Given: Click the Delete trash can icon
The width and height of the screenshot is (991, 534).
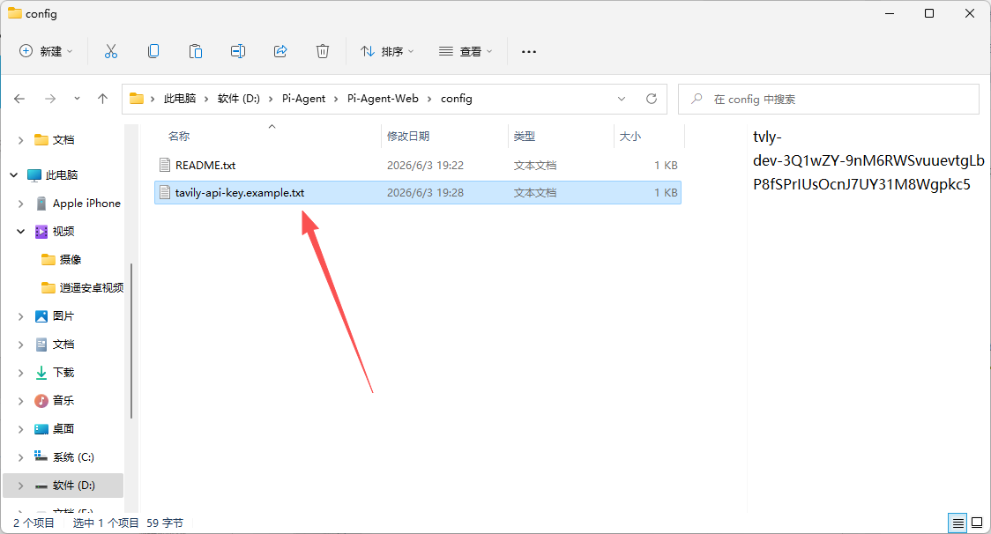Looking at the screenshot, I should 323,51.
